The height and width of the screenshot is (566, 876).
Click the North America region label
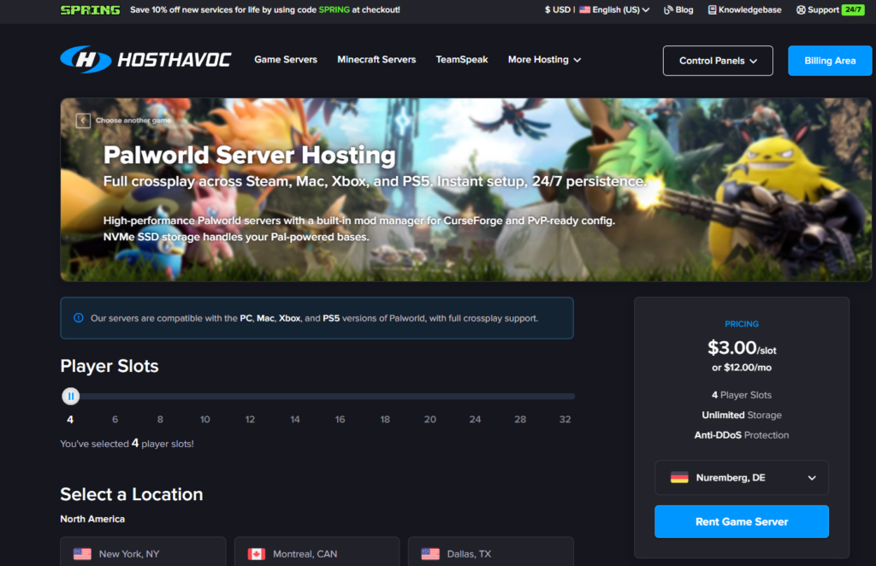click(92, 519)
